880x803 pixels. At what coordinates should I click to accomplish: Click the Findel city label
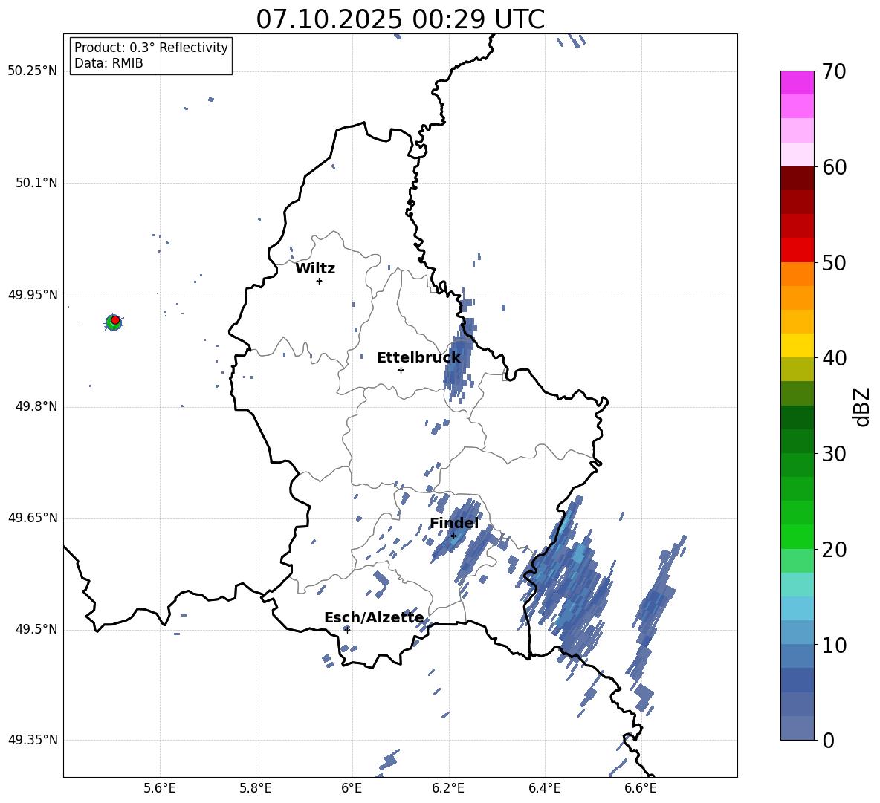454,523
